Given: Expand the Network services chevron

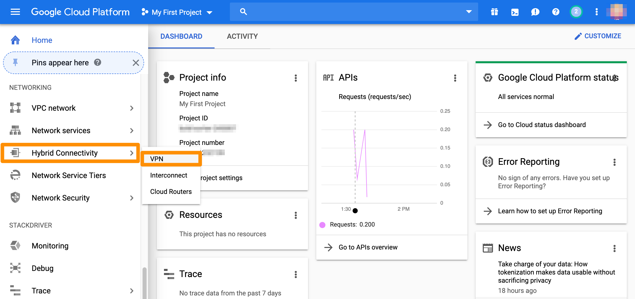Looking at the screenshot, I should [x=132, y=130].
